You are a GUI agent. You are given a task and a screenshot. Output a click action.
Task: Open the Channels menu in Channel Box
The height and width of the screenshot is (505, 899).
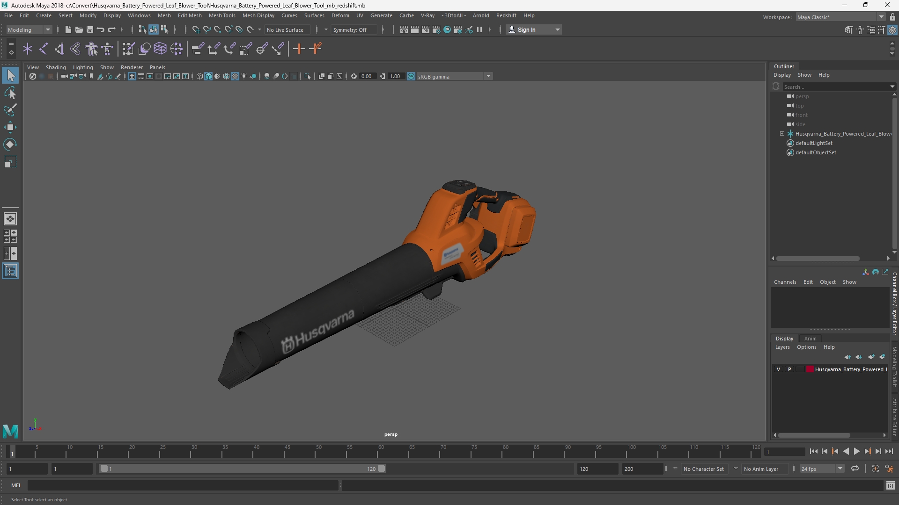(785, 282)
